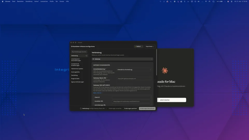Click the sound volume icon in menu bar
249x140 pixels.
(199, 2)
